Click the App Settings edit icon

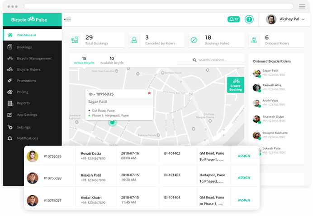pos(9,115)
